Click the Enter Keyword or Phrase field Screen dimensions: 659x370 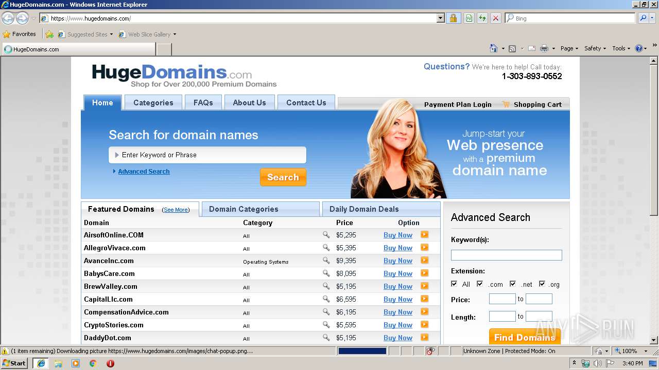click(x=207, y=155)
